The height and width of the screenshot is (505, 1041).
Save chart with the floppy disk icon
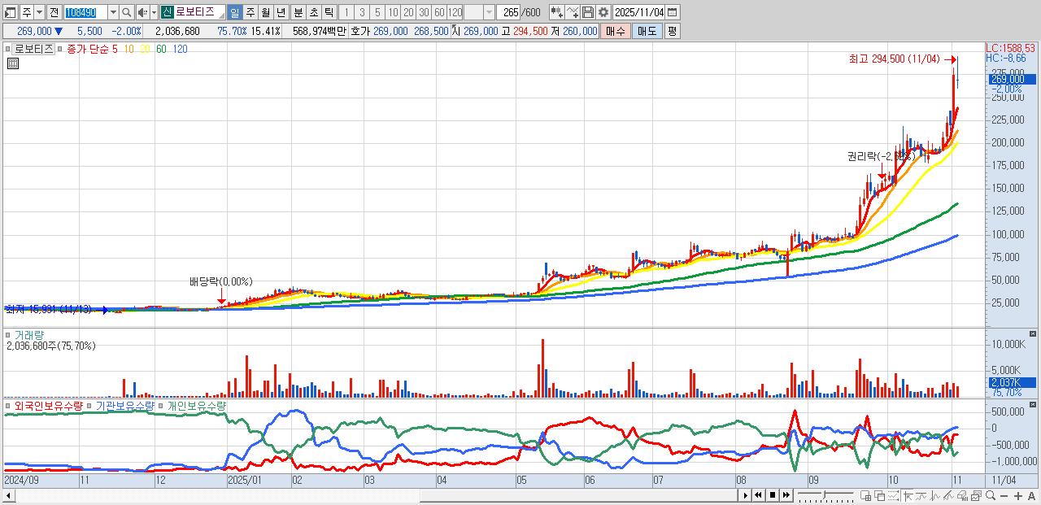tap(588, 12)
